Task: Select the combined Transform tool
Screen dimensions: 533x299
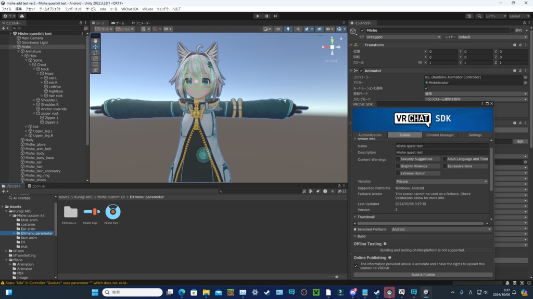Action: click(x=95, y=70)
